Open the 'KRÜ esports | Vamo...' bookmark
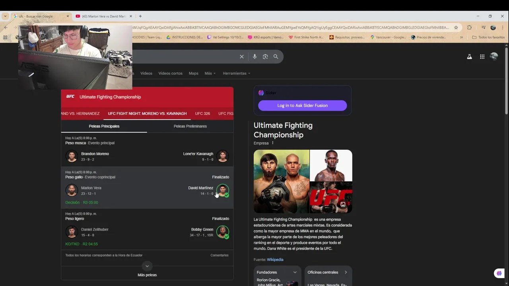The width and height of the screenshot is (509, 286). 265,37
